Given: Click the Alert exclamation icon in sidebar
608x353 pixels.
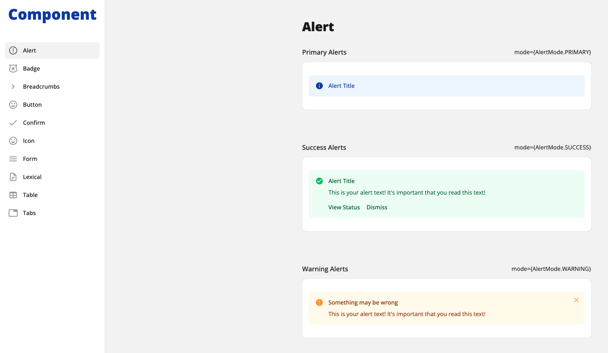Looking at the screenshot, I should click(x=13, y=50).
